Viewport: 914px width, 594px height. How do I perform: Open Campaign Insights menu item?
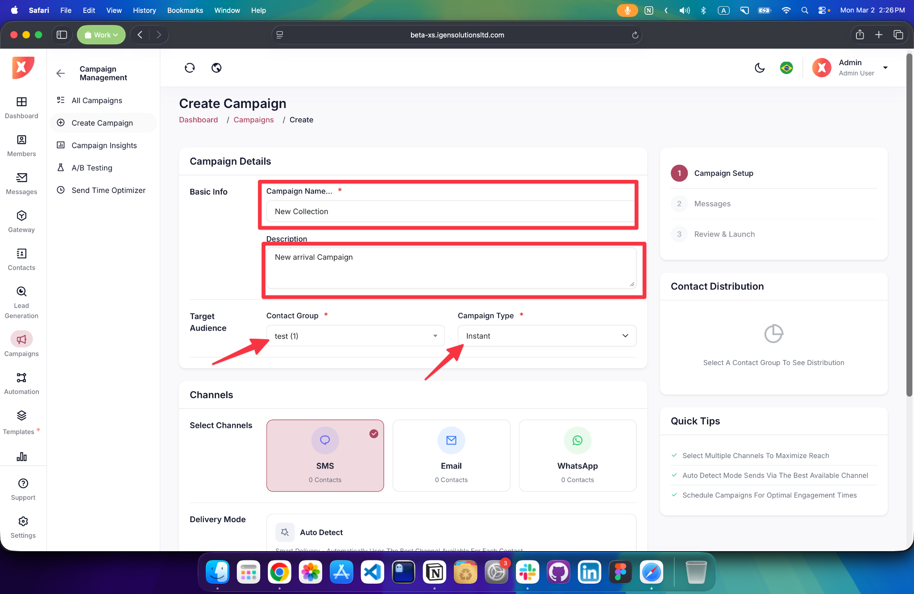(x=104, y=145)
